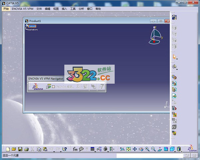Open the 插入 menu
200x160 pixels.
click(64, 9)
